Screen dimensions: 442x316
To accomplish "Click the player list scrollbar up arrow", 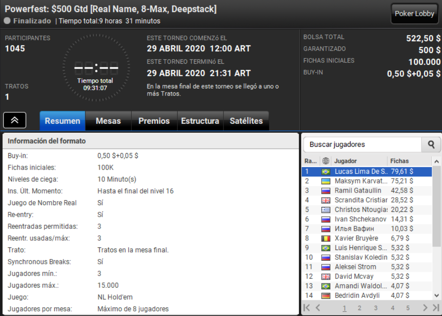I will (x=437, y=162).
